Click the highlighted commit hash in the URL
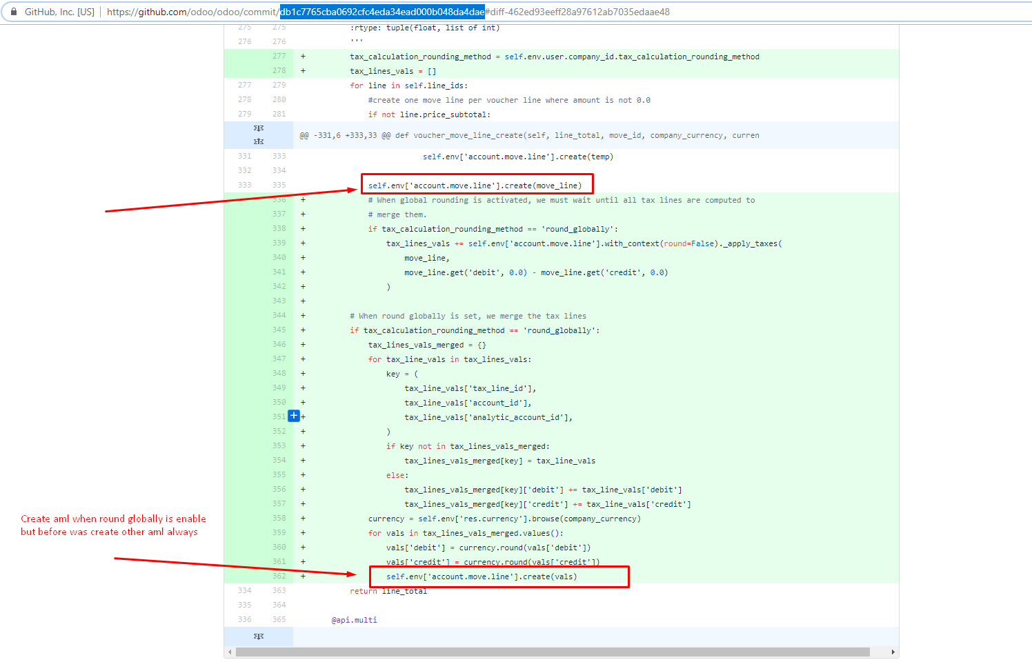Image resolution: width=1032 pixels, height=662 pixels. [x=382, y=11]
